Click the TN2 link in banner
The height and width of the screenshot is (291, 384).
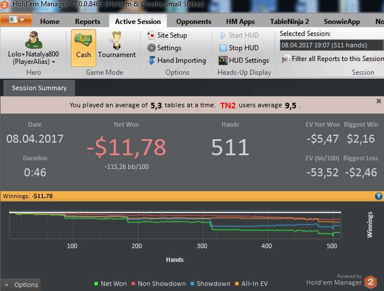(228, 106)
